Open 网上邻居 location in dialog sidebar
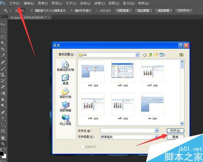 tap(65, 120)
